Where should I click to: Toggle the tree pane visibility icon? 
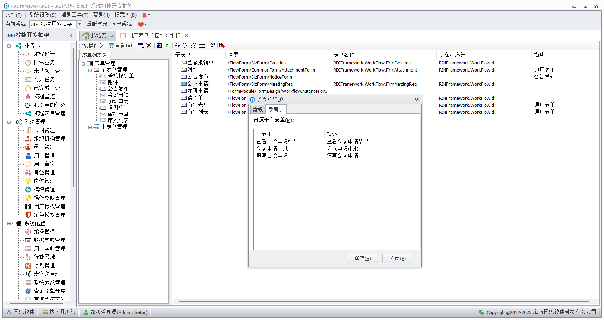click(159, 45)
